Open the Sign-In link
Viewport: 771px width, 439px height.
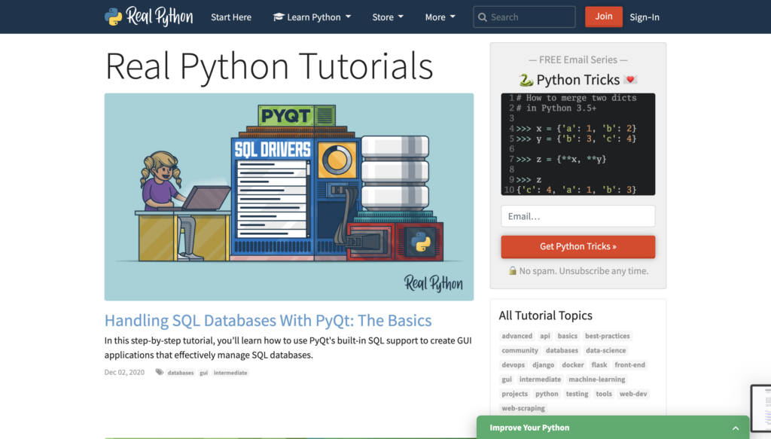tap(645, 17)
